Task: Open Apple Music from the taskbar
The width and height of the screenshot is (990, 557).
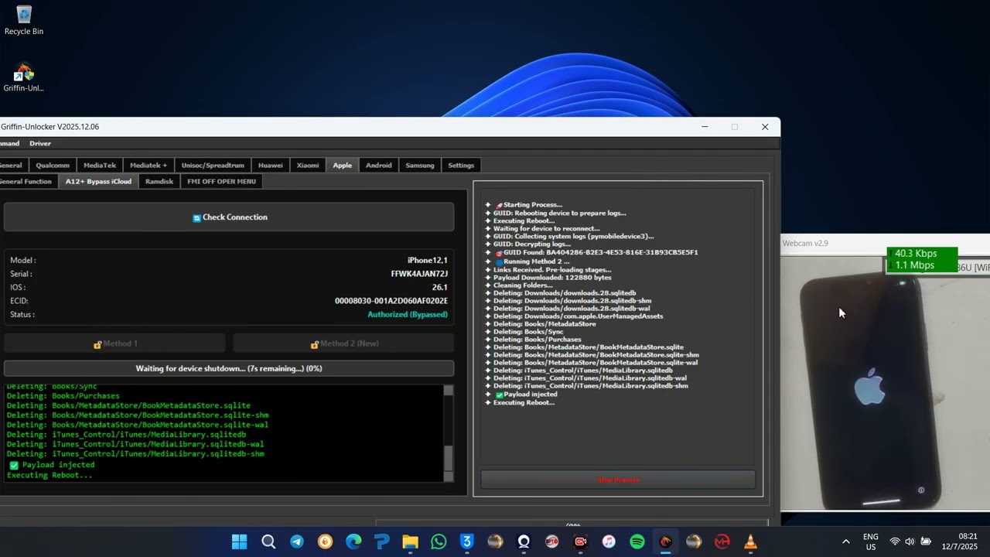Action: click(609, 542)
